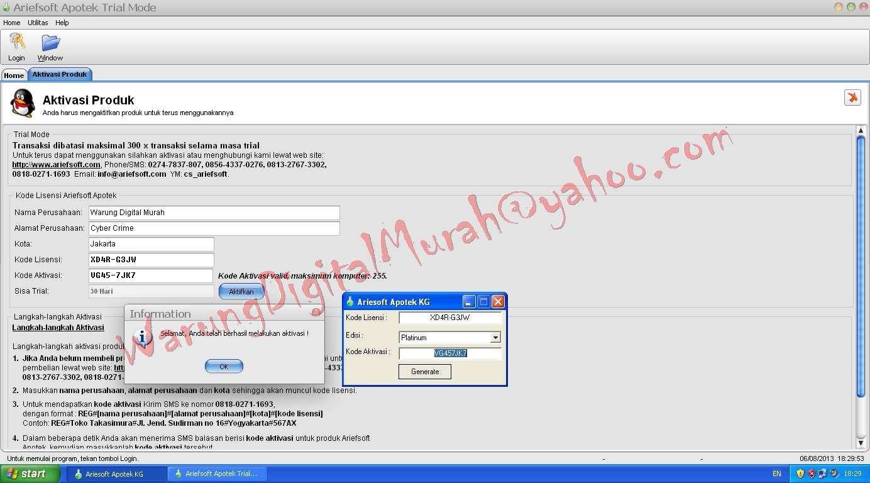Viewport: 870px width, 483px height.
Task: Click the 'Langkah-langkah Aktivasi' underlined heading
Action: point(58,328)
